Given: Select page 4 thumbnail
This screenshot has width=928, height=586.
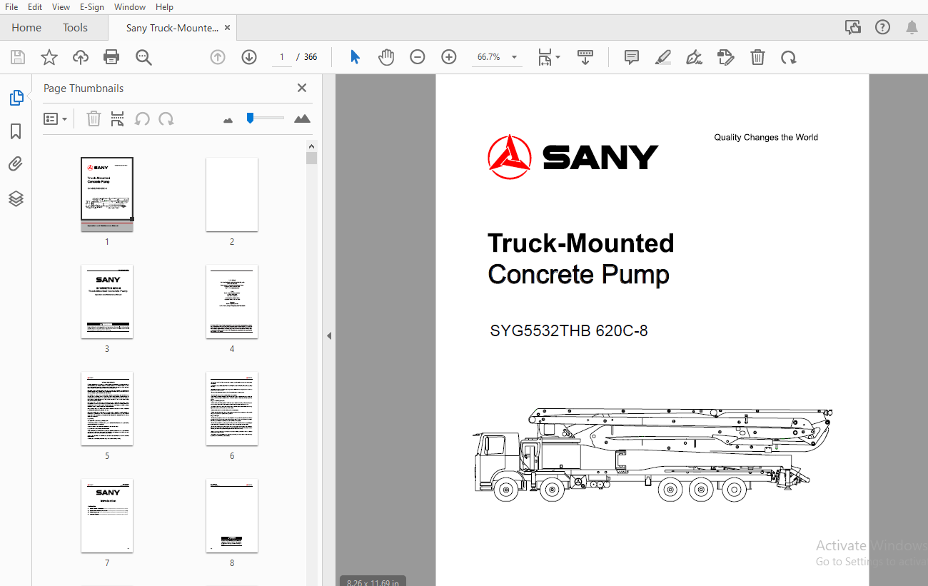Looking at the screenshot, I should pos(232,301).
